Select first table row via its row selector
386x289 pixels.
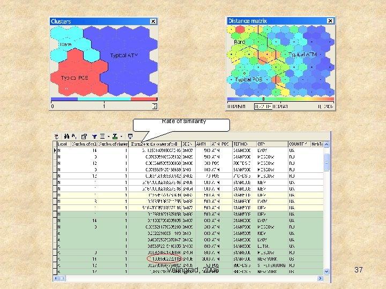55,150
